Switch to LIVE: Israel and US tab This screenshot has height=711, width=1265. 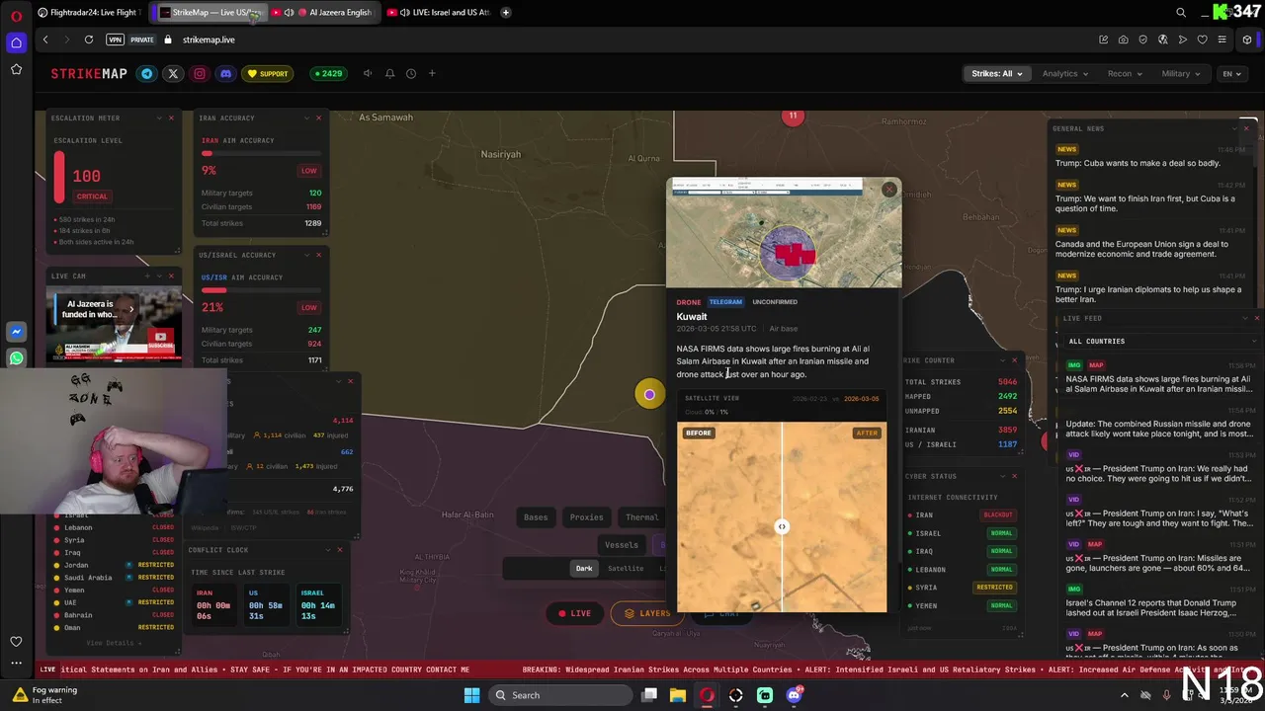(x=438, y=12)
